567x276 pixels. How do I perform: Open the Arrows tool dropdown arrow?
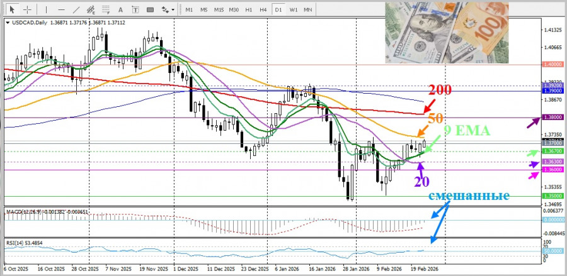click(173, 10)
